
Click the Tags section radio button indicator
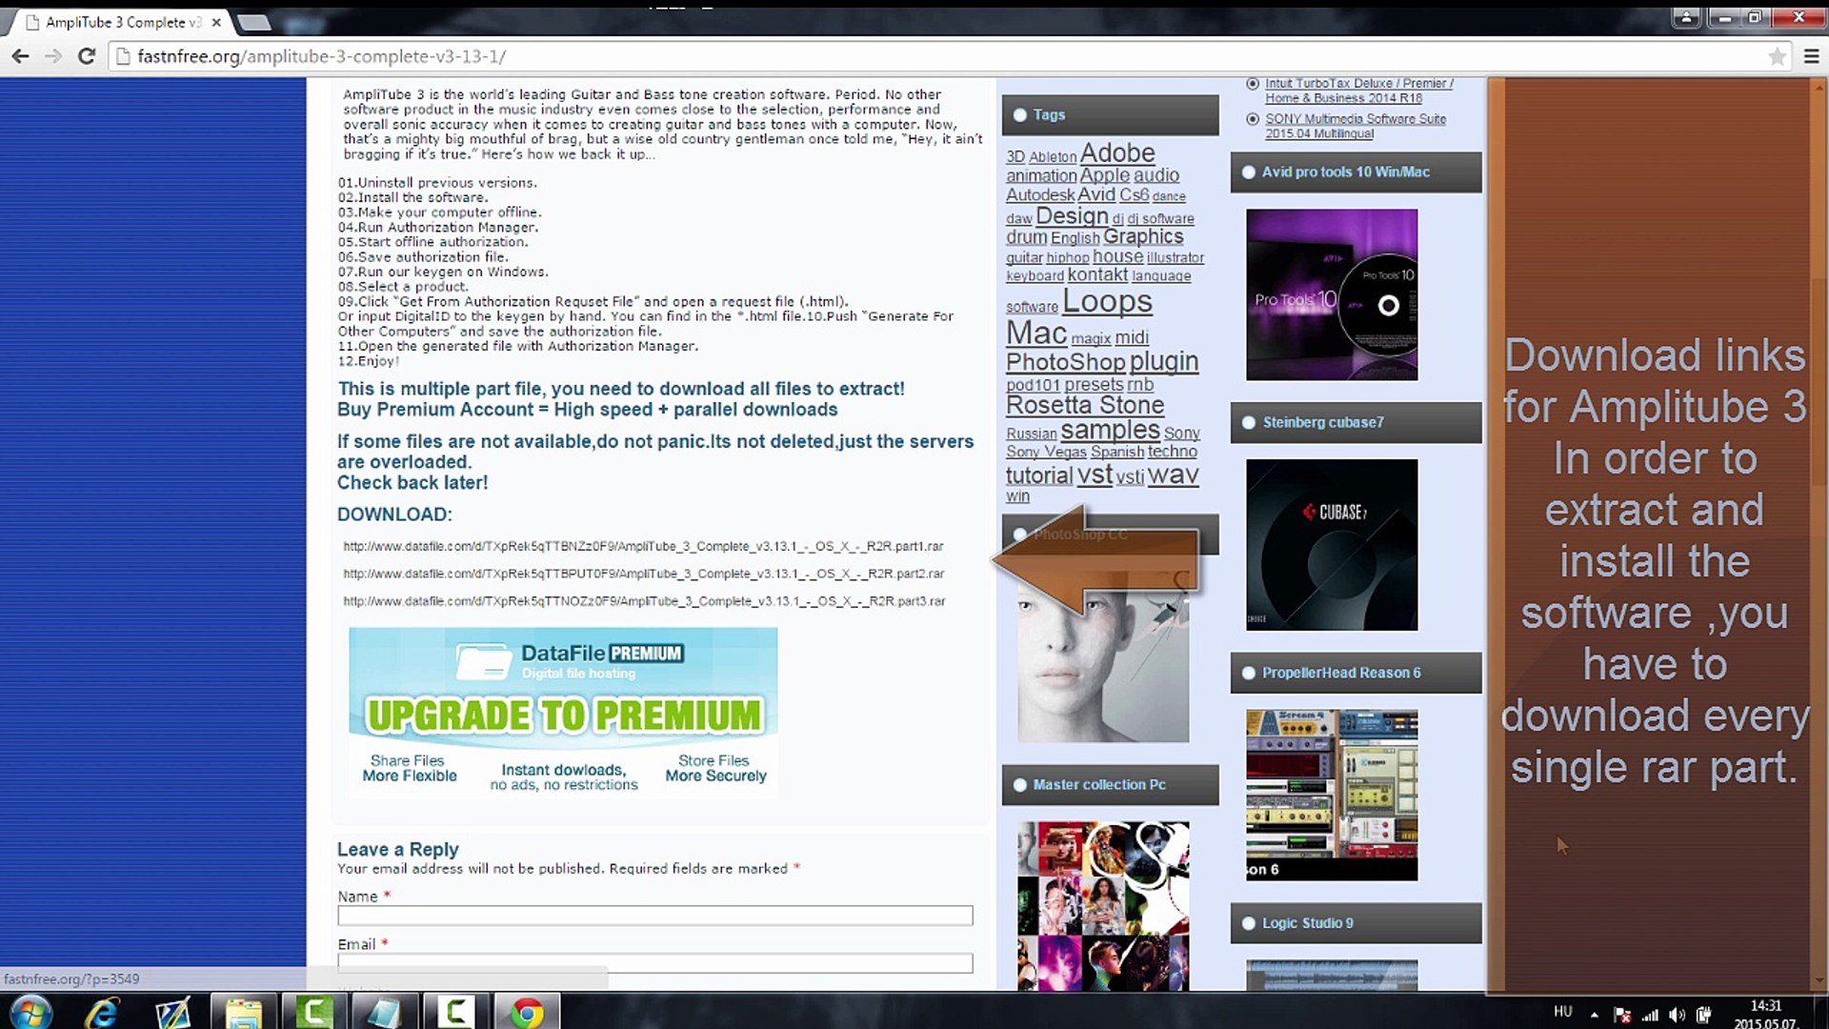1020,115
